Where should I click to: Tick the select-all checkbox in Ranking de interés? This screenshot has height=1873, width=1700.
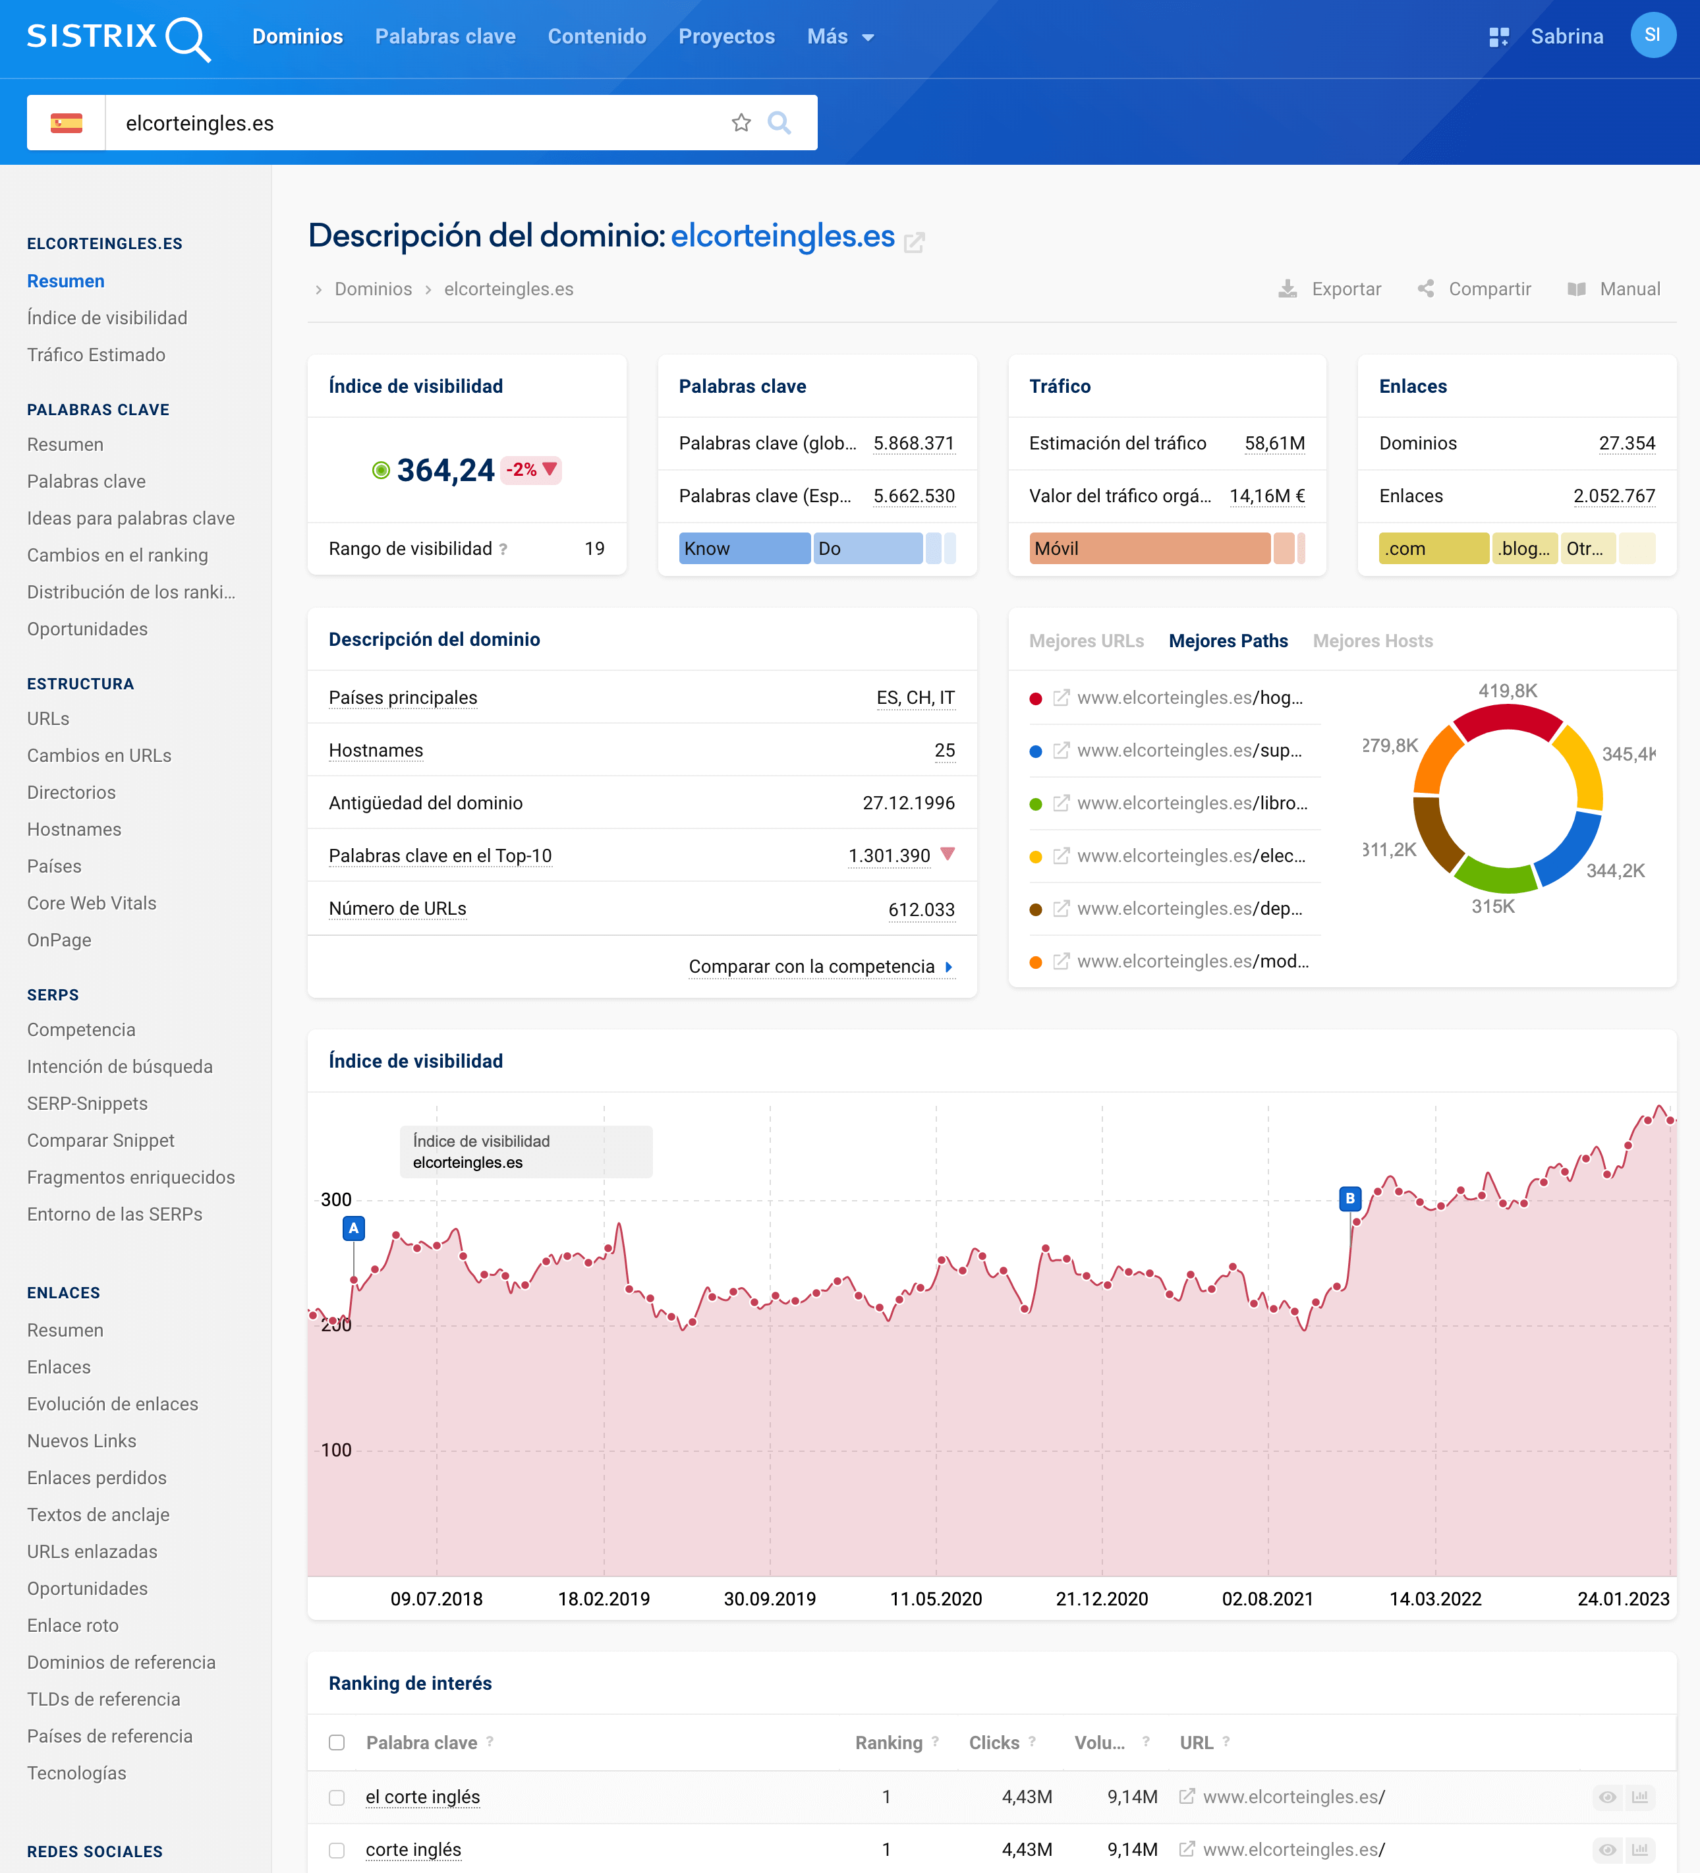point(336,1743)
